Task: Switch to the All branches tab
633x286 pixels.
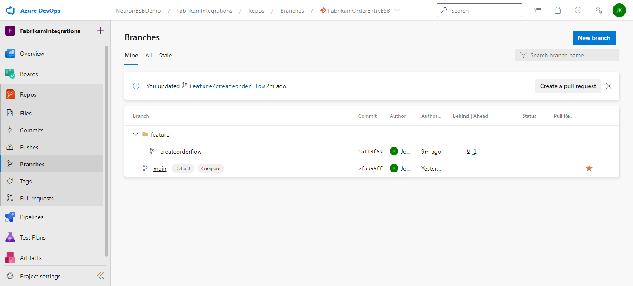Action: tap(149, 56)
